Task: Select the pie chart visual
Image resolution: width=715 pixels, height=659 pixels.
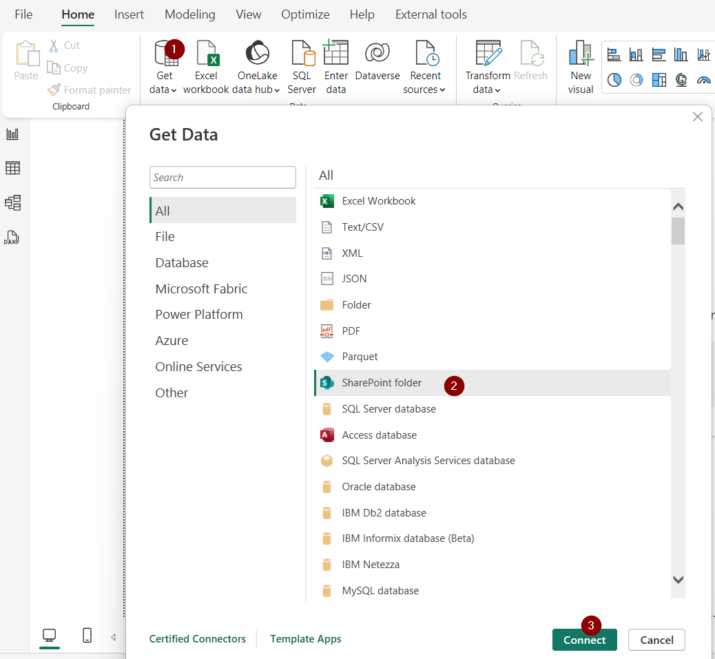Action: pyautogui.click(x=614, y=80)
